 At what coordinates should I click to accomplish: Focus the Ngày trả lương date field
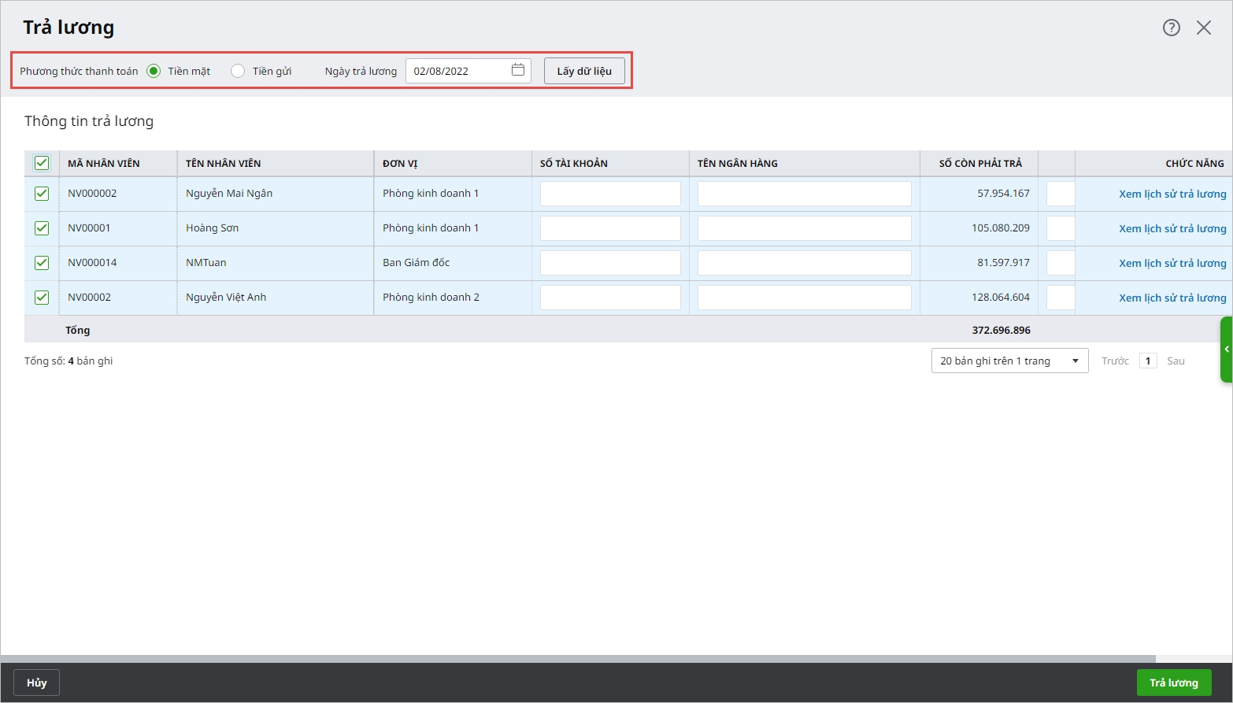tap(468, 71)
